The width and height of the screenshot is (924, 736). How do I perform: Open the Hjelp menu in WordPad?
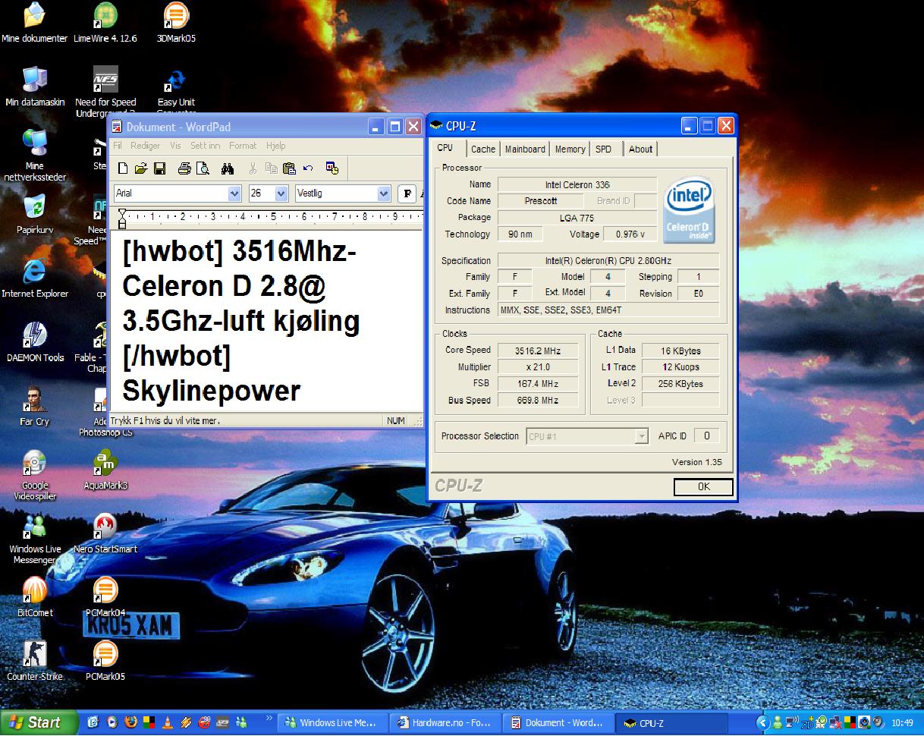[275, 146]
